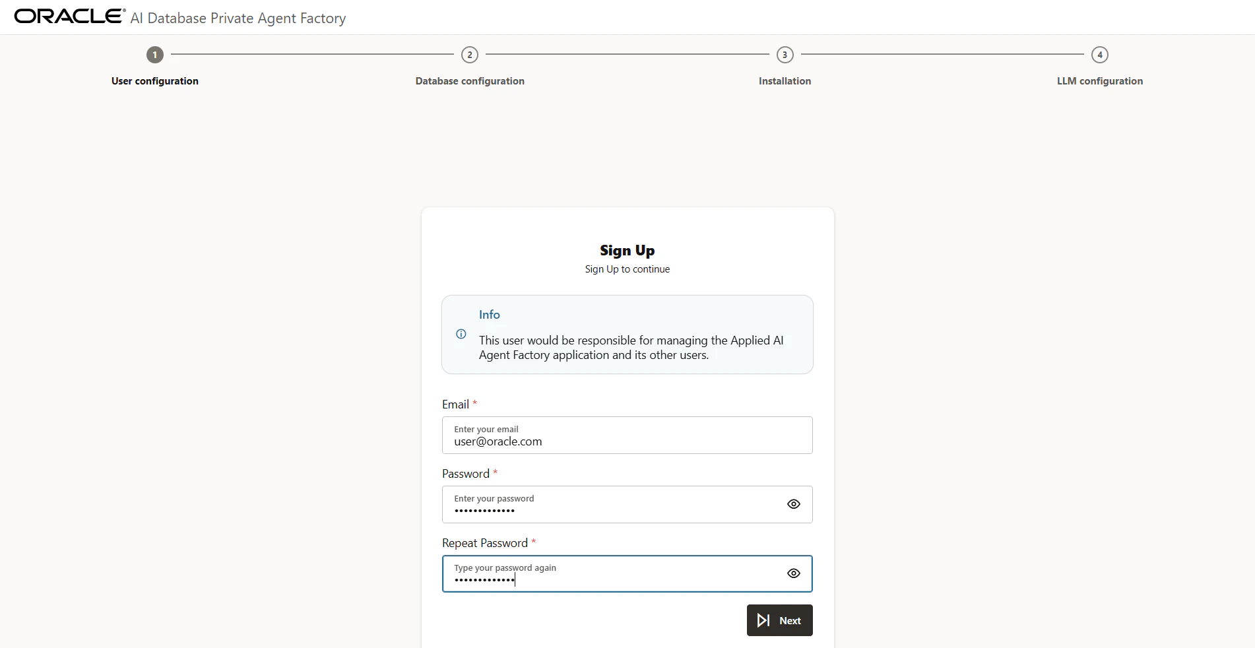
Task: Select step 1 User configuration circle
Action: tap(155, 55)
